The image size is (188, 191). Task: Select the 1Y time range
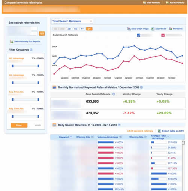82,29
